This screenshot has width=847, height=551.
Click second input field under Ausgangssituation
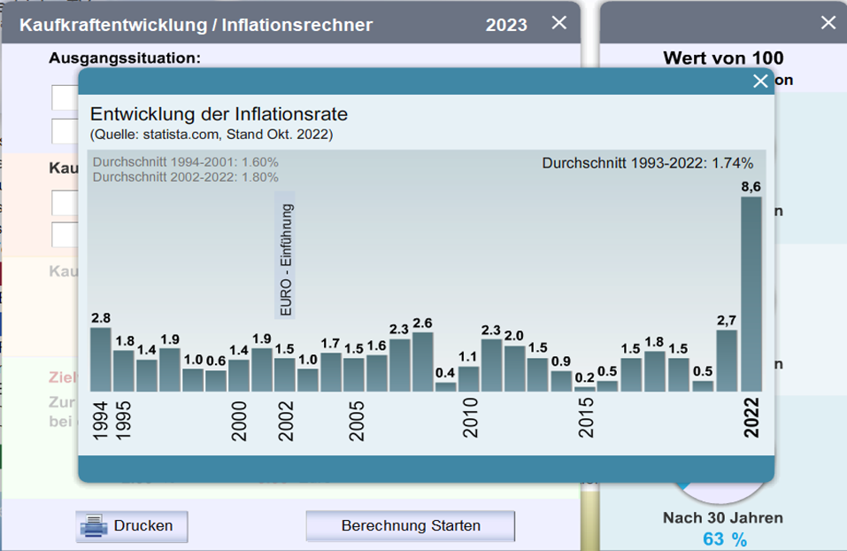pyautogui.click(x=65, y=131)
